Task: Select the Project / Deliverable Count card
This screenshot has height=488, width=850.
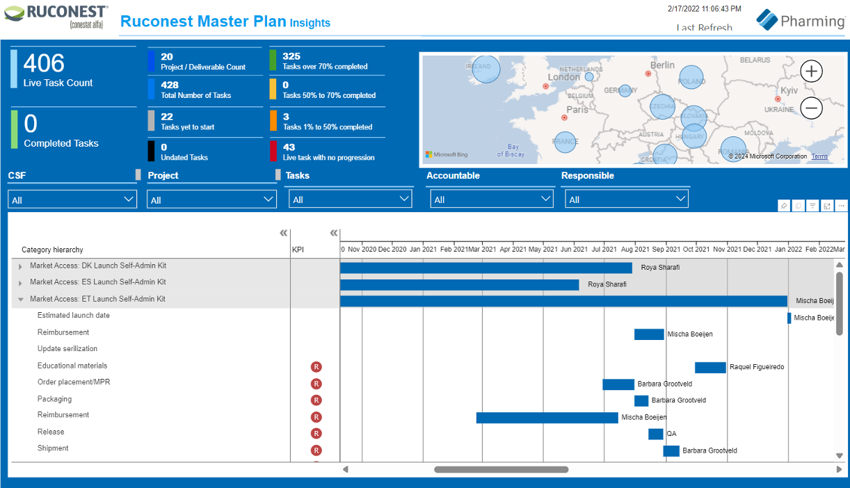Action: tap(205, 61)
